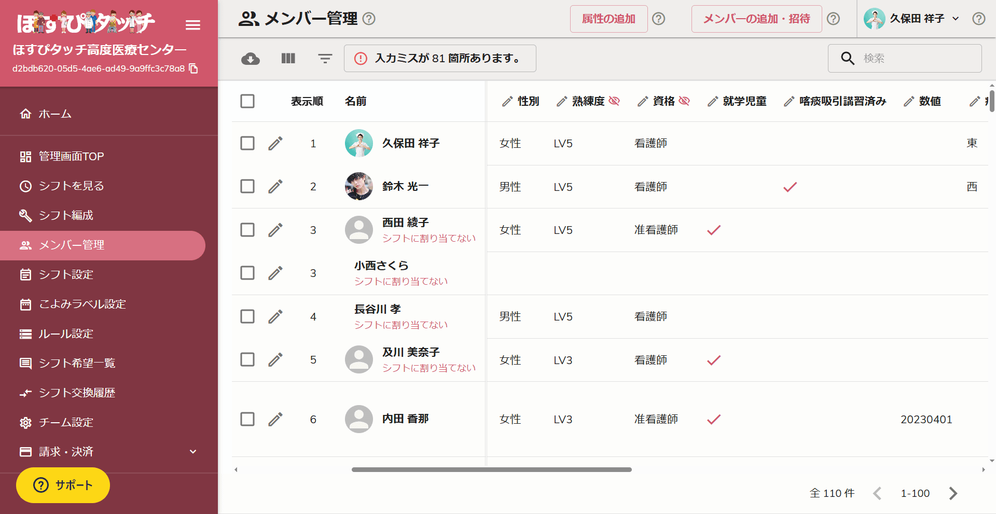Click the 属性の追加 button

[x=608, y=19]
